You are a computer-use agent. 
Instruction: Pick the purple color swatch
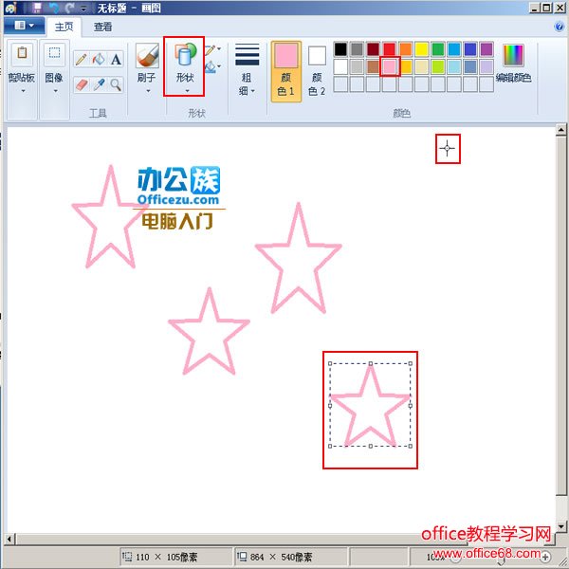486,49
